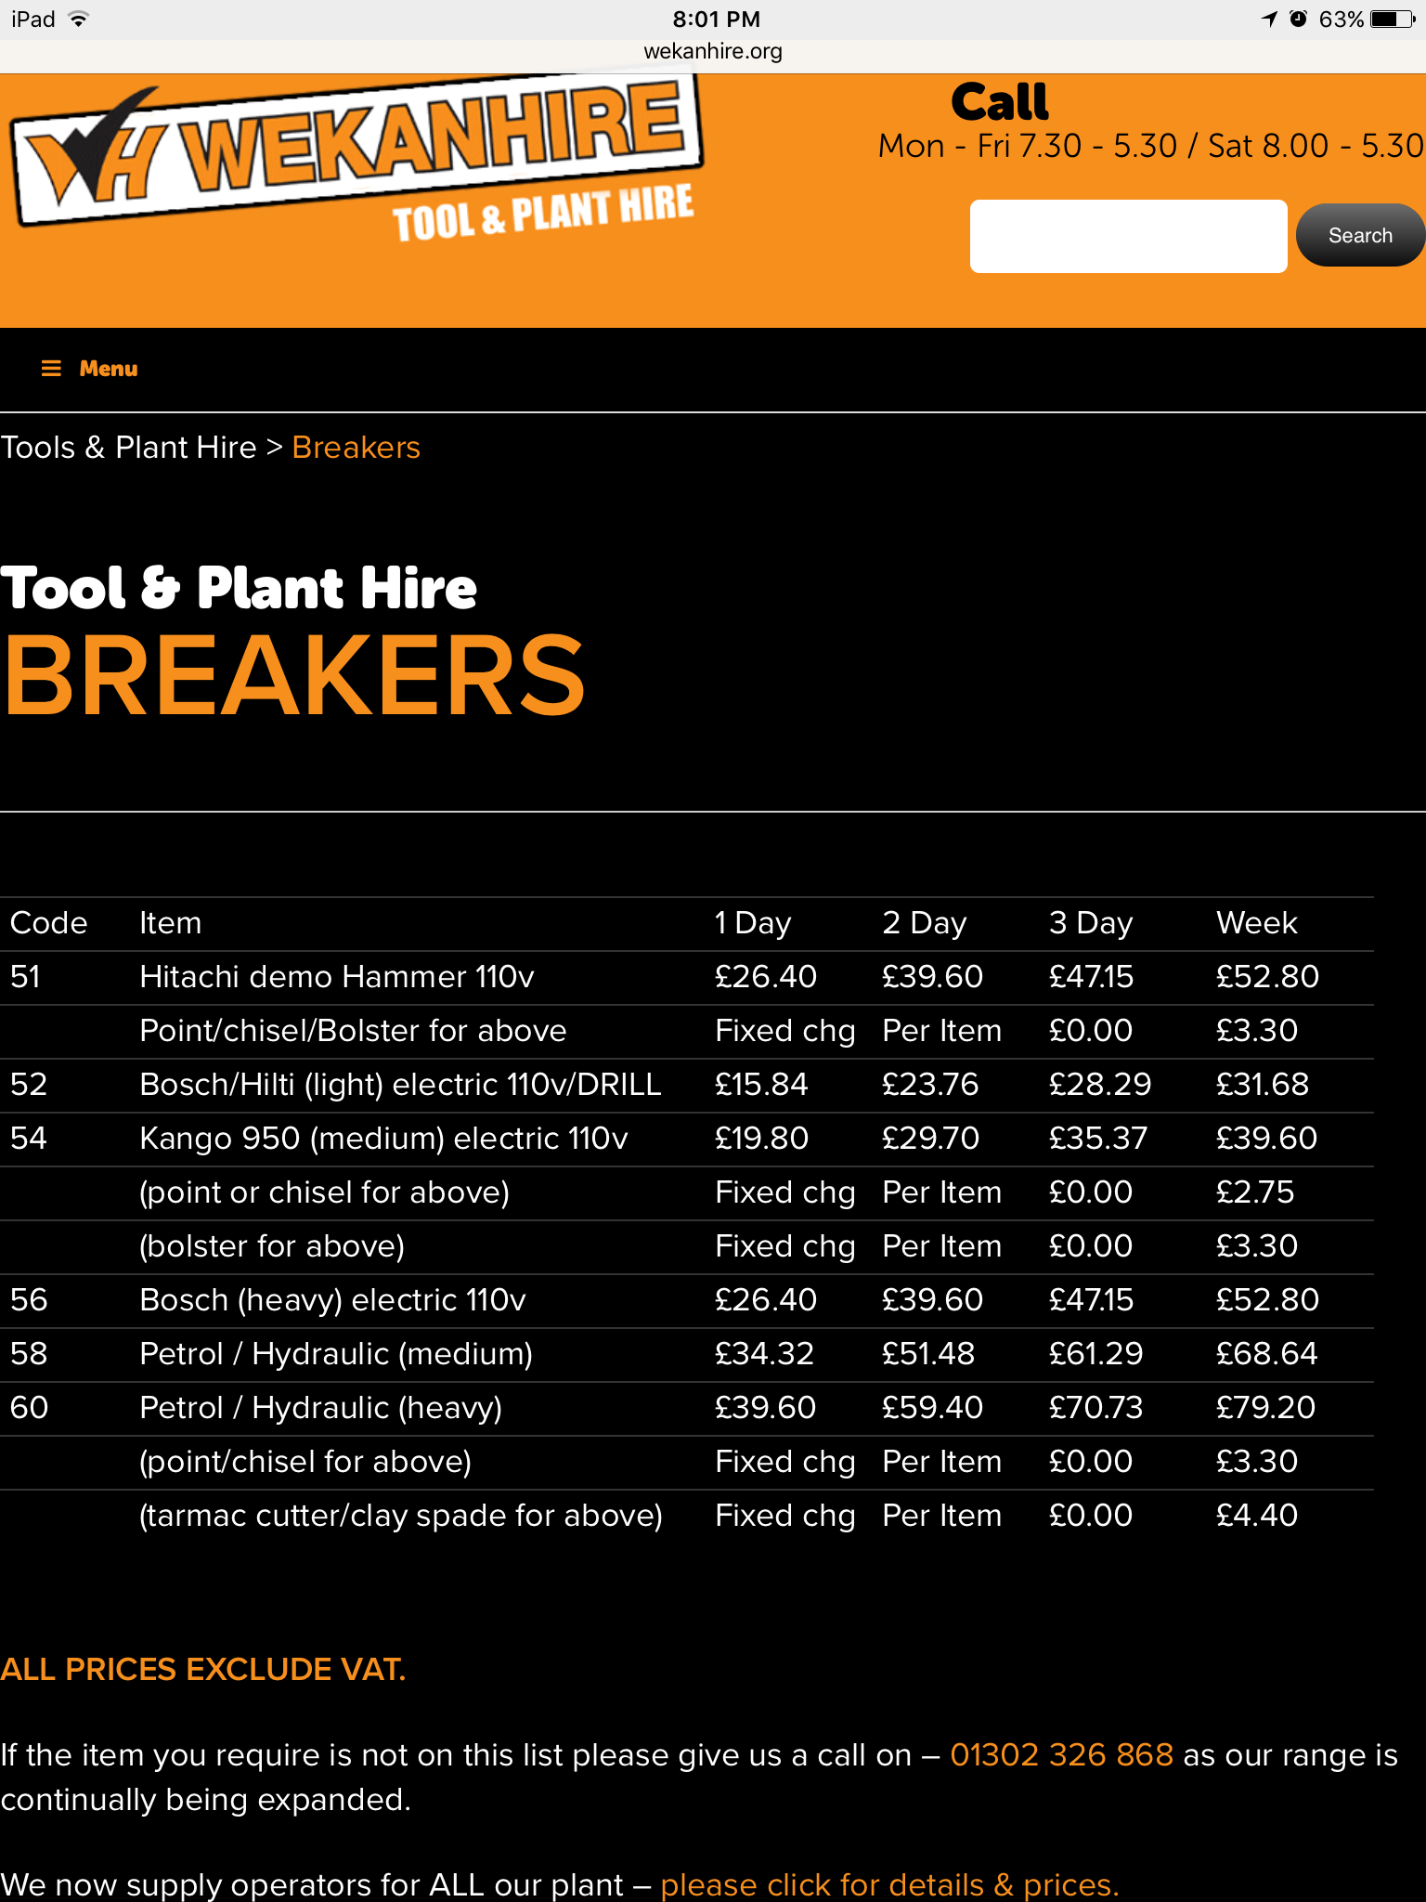Click '£61.29' three-day price
1426x1902 pixels.
coord(1095,1354)
